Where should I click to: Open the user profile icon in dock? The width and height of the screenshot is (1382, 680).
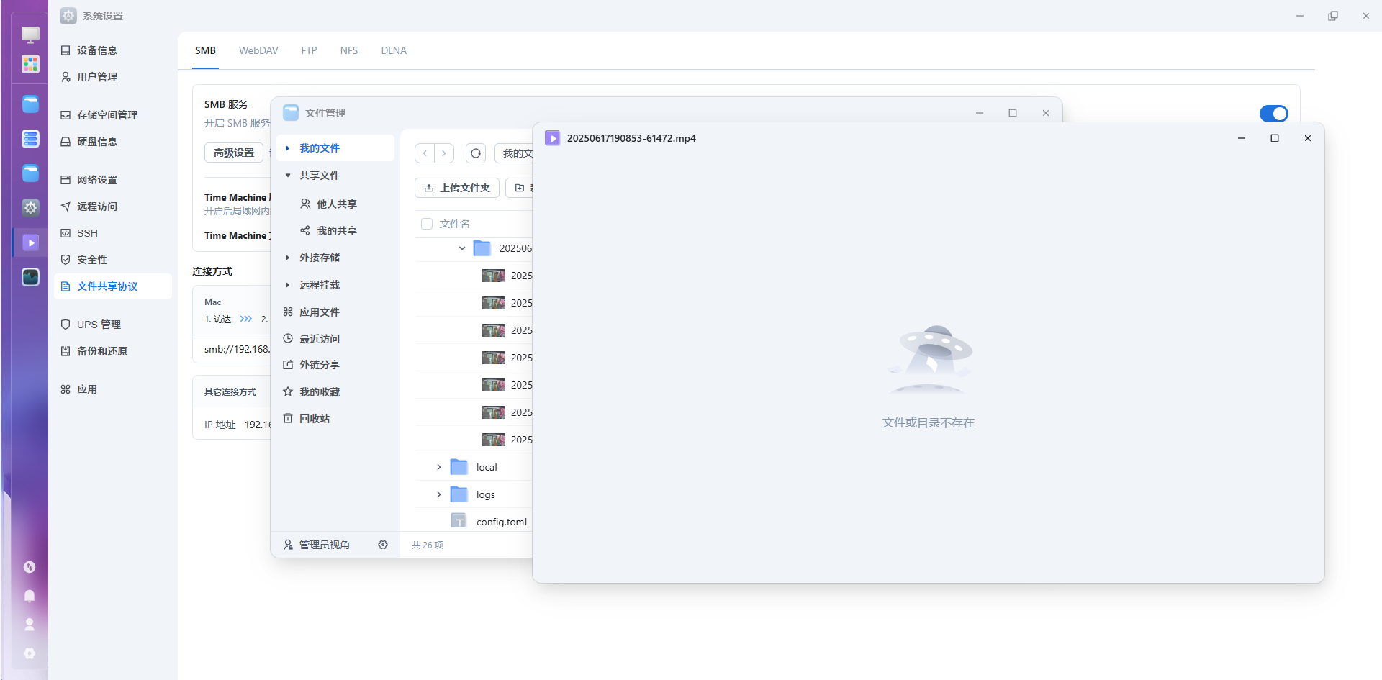[30, 625]
